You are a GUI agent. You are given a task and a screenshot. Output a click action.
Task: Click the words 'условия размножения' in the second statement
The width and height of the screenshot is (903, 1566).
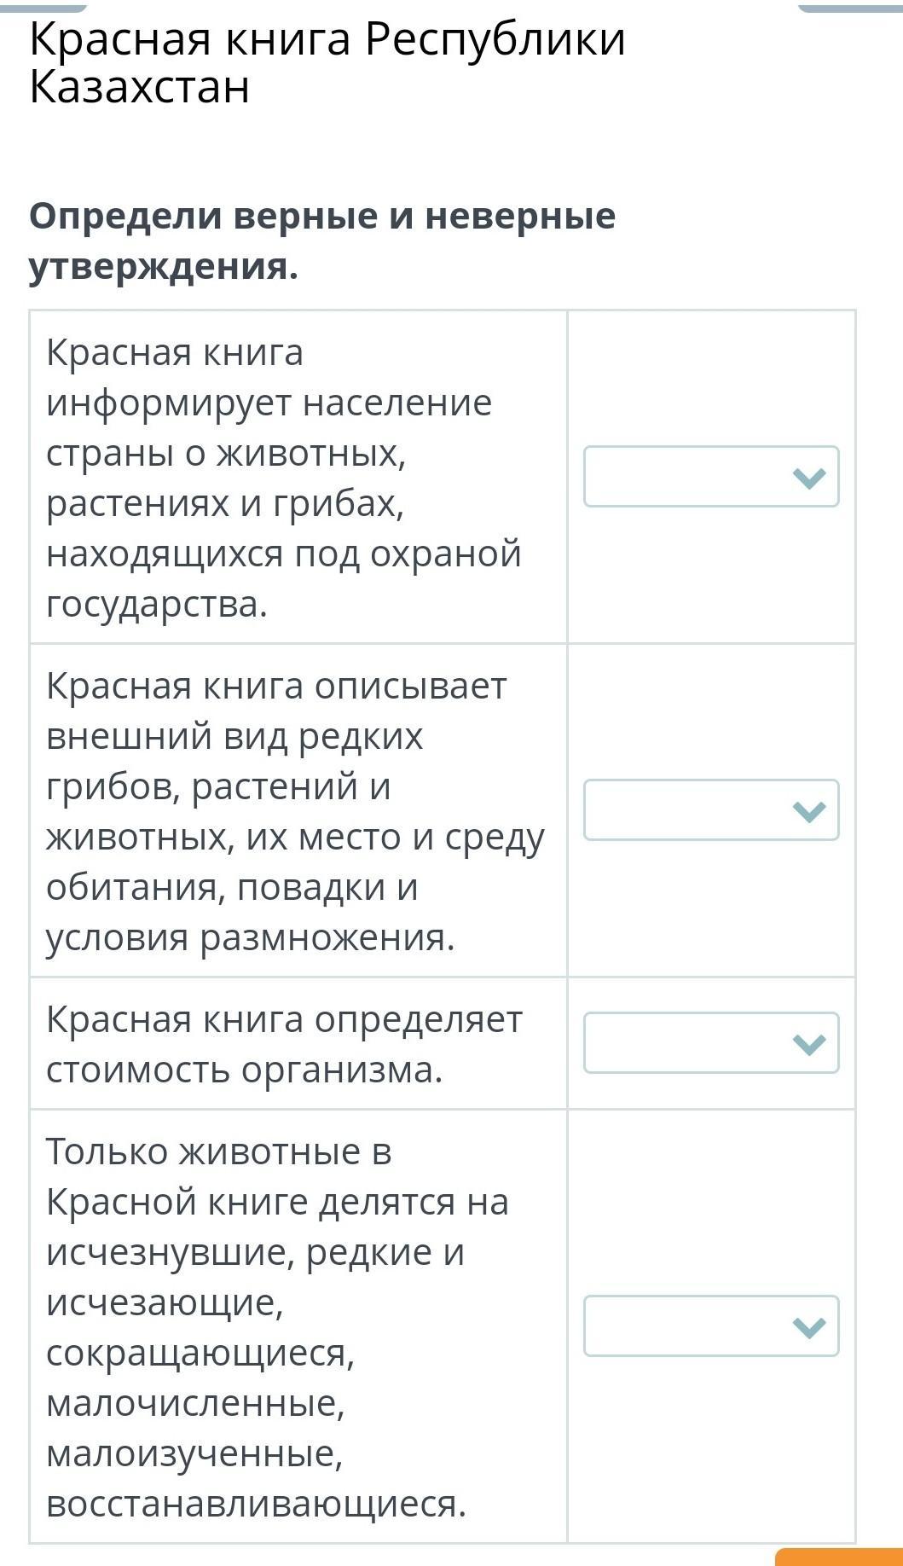coord(251,937)
